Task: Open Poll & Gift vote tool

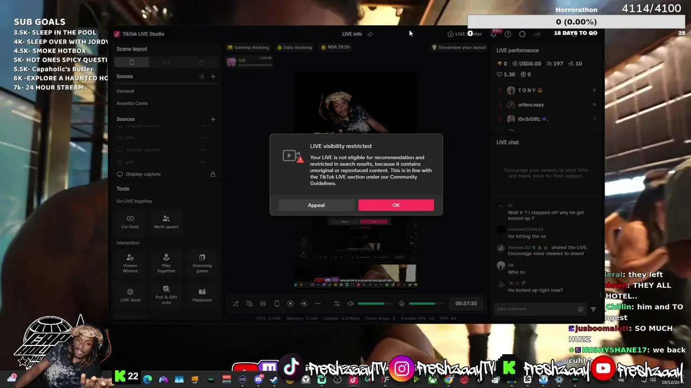Action: pyautogui.click(x=166, y=295)
